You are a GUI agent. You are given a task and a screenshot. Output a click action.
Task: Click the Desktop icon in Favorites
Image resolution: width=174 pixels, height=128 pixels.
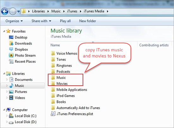pos(11,37)
